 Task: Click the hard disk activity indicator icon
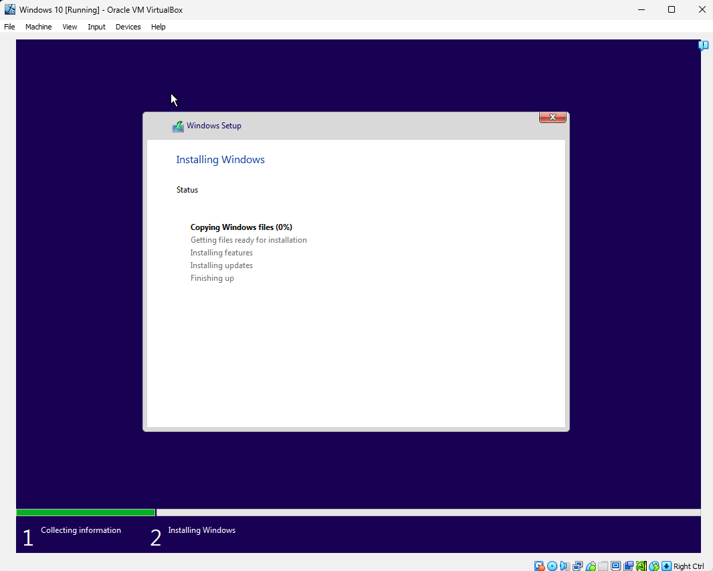[x=539, y=566]
